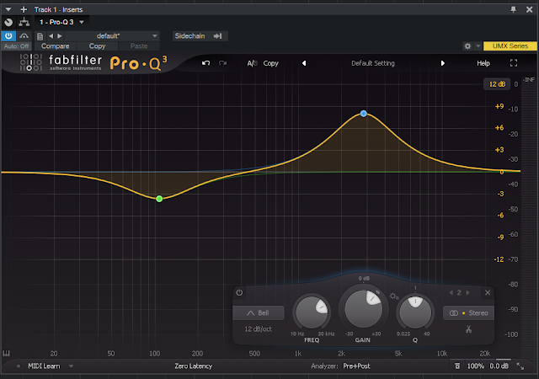Click the redo arrow icon
539x379 pixels.
222,63
